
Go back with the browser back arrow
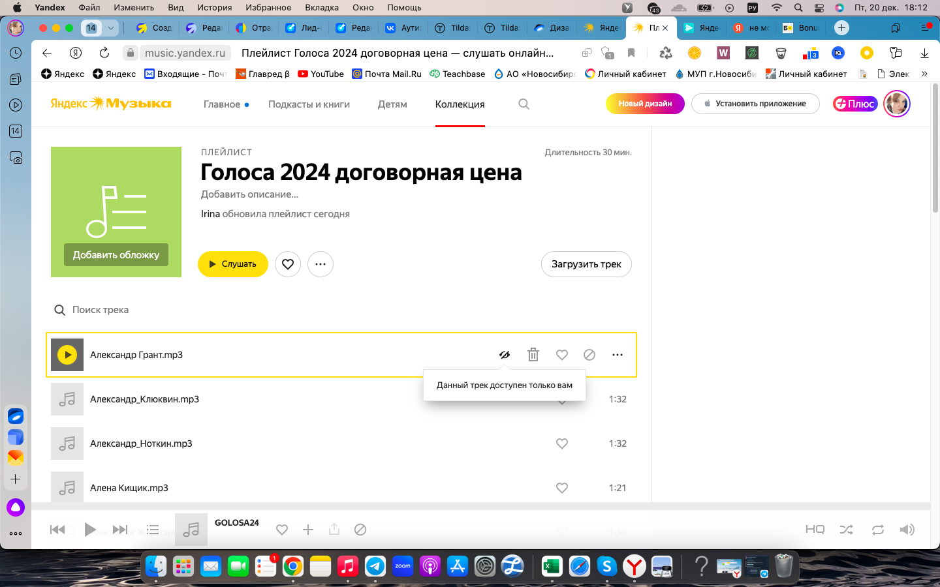(x=47, y=53)
